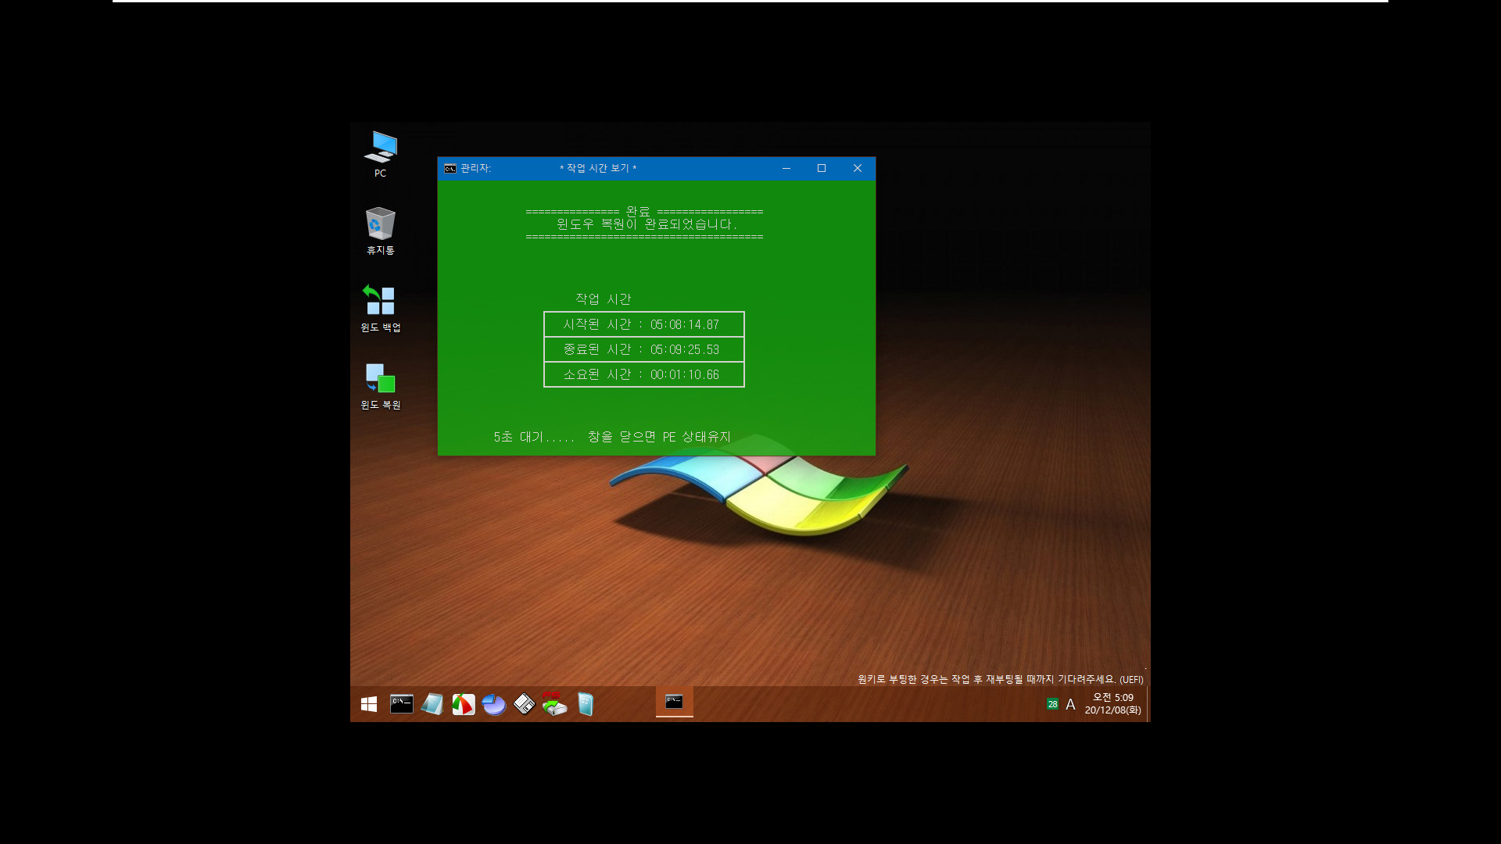Minimize the 작업 시간 보기 console window
The height and width of the screenshot is (844, 1501).
coord(786,168)
